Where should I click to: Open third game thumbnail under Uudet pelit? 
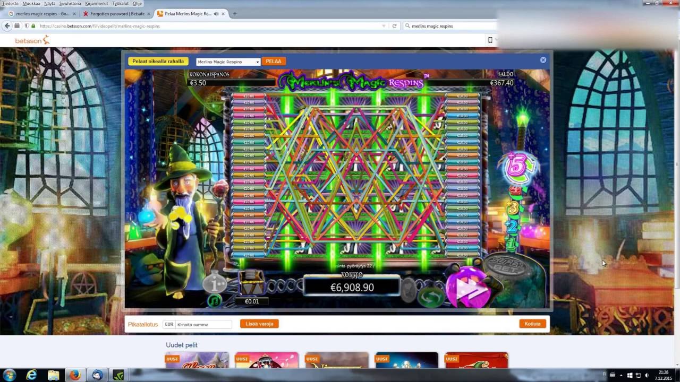tap(337, 361)
